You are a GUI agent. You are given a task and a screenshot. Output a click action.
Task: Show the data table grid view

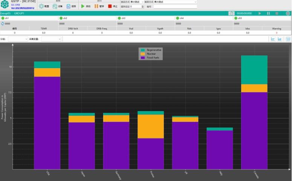click(x=288, y=39)
